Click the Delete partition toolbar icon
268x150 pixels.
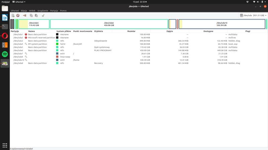18,15
